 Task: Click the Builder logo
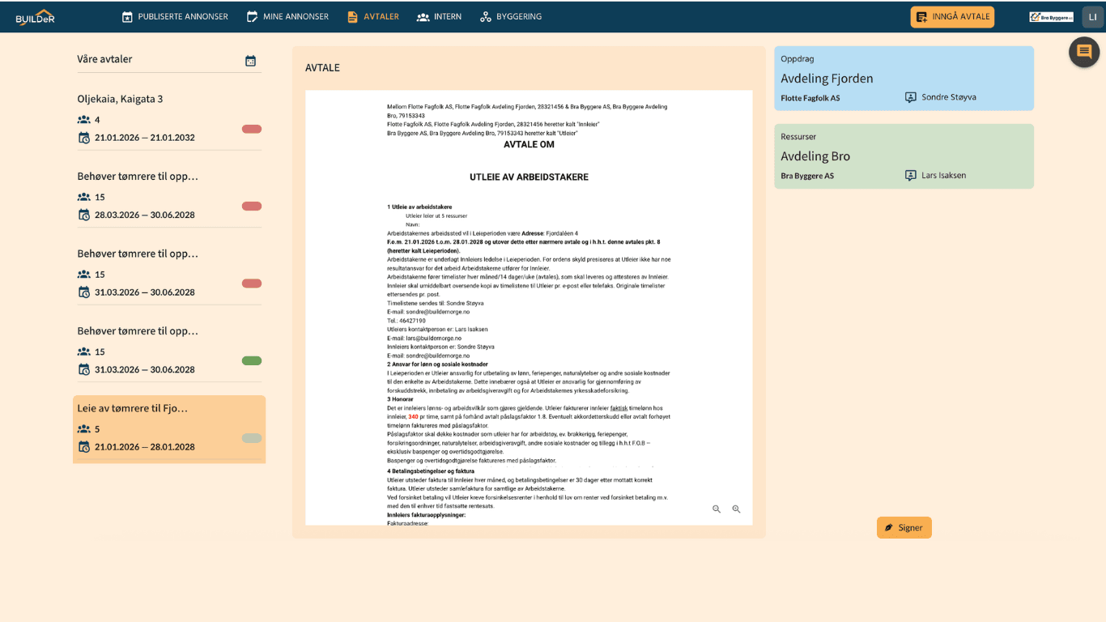[35, 16]
